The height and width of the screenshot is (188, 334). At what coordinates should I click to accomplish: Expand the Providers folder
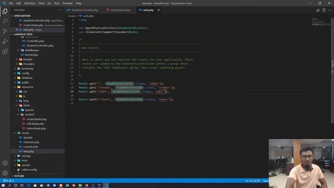[29, 64]
